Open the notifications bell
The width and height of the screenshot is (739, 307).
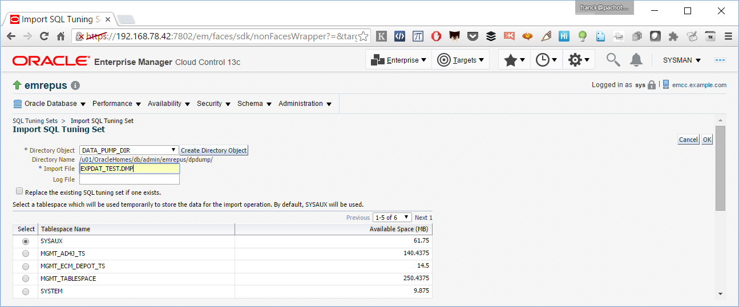click(636, 60)
